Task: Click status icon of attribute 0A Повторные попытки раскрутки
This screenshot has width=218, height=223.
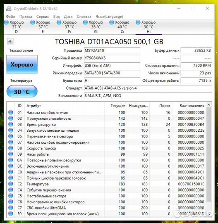Action: (x=11, y=160)
